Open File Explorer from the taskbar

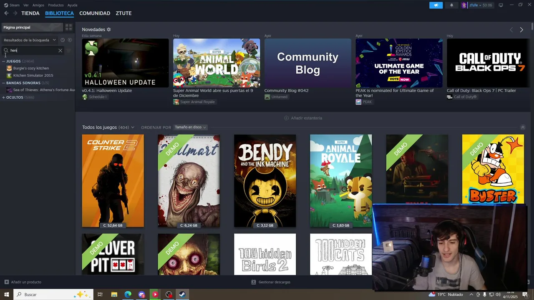(x=114, y=295)
